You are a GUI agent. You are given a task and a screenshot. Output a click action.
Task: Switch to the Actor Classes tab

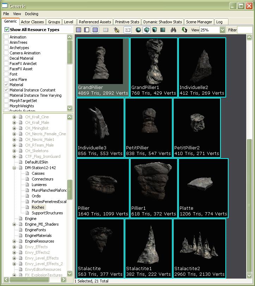pyautogui.click(x=32, y=22)
